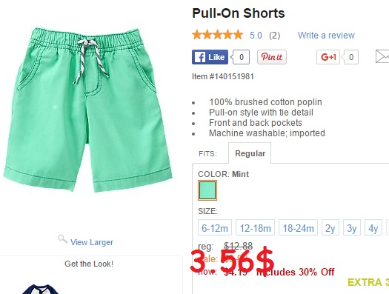Viewport: 389px width, 294px height.
Task: Click the Google +1 share button
Action: point(328,57)
